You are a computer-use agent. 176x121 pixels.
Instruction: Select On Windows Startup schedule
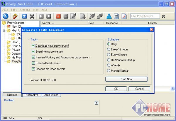tap(109, 60)
